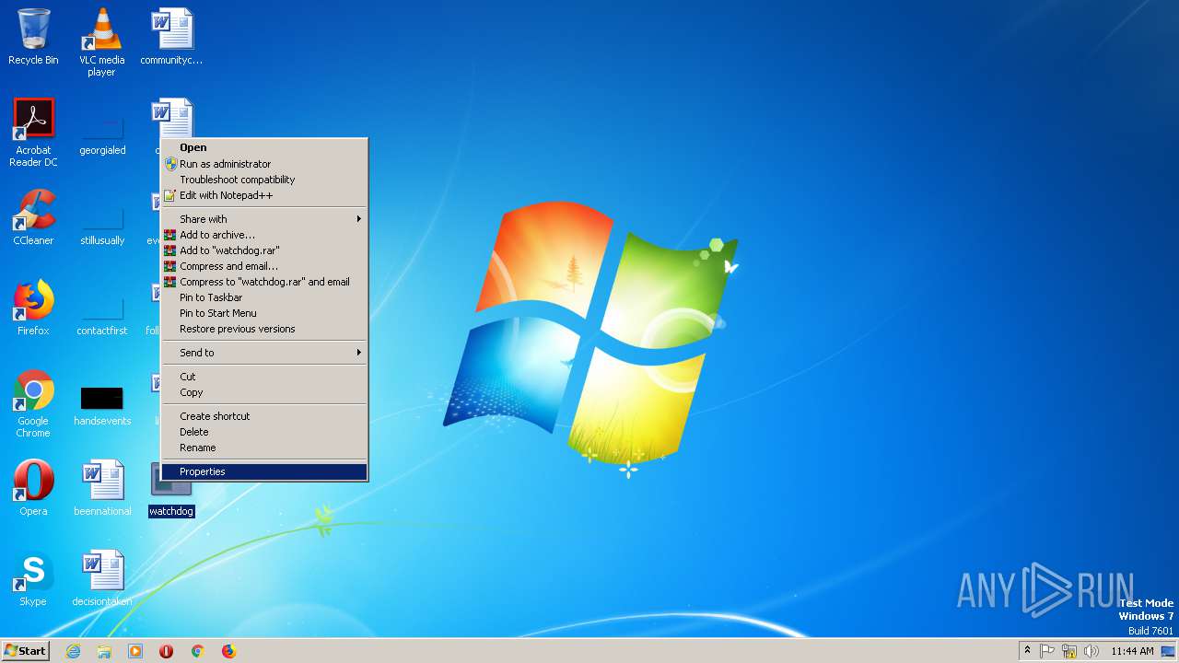Open Windows Explorer from the taskbar
The height and width of the screenshot is (663, 1179).
click(104, 651)
